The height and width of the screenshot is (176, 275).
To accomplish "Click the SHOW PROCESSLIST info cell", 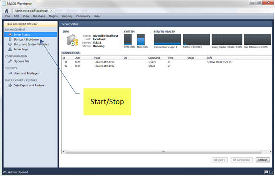I will (x=220, y=62).
